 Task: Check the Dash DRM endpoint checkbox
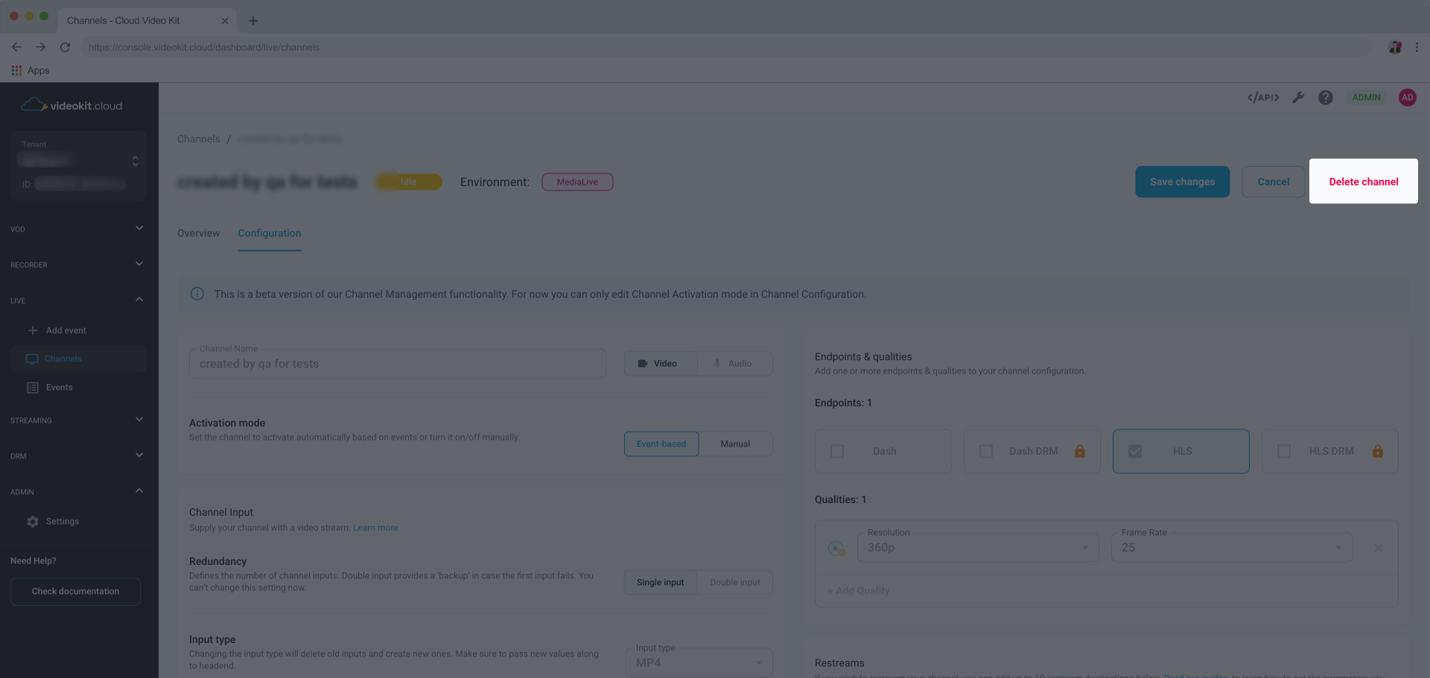[986, 451]
